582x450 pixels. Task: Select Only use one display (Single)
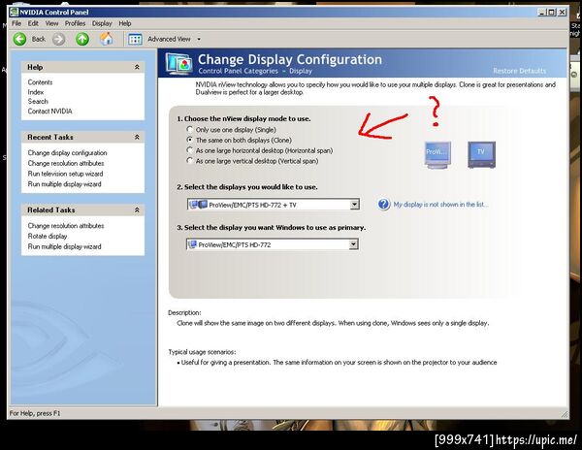[x=190, y=130]
